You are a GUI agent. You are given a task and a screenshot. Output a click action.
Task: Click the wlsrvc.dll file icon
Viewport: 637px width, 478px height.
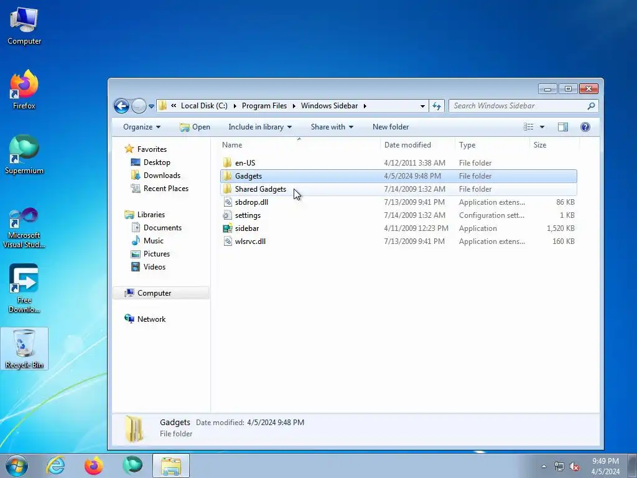coord(228,241)
